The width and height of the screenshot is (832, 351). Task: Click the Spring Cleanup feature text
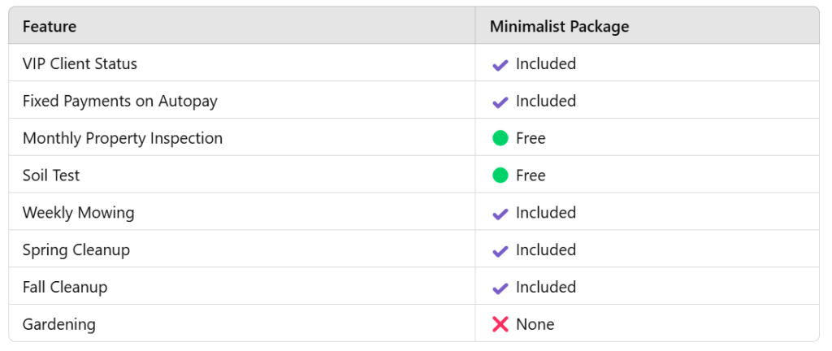pos(76,250)
